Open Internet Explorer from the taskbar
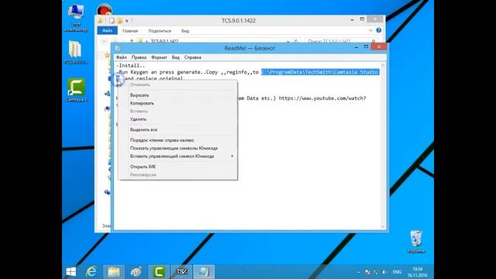The height and width of the screenshot is (279, 496). coord(91,272)
